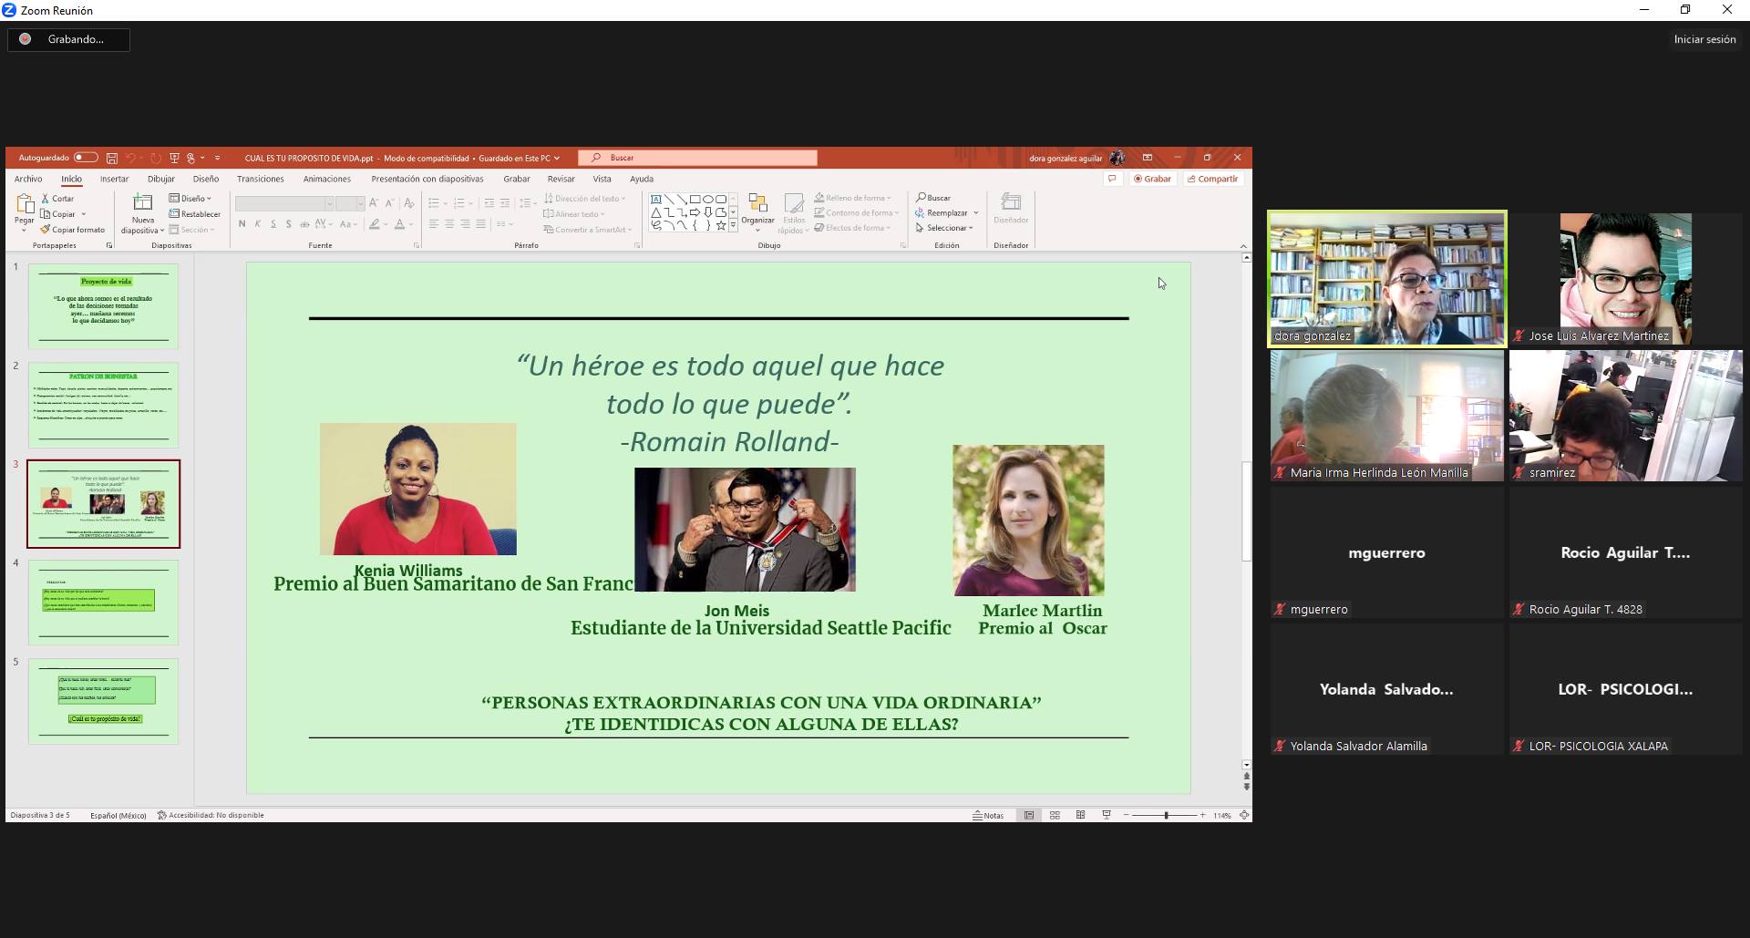Open the comments pane icon

coord(1112,179)
